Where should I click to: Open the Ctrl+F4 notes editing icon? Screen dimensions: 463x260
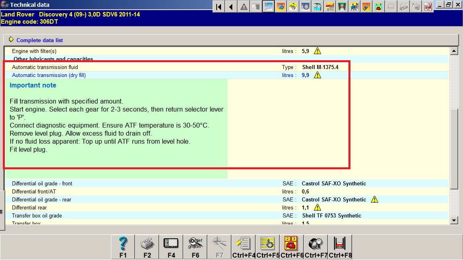tap(244, 247)
